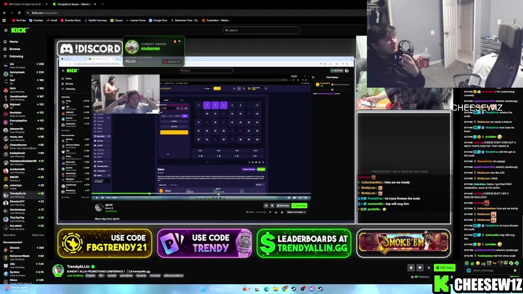The image size is (523, 294).
Task: Open the PayPal Summary bookmark
Action: 95,20
